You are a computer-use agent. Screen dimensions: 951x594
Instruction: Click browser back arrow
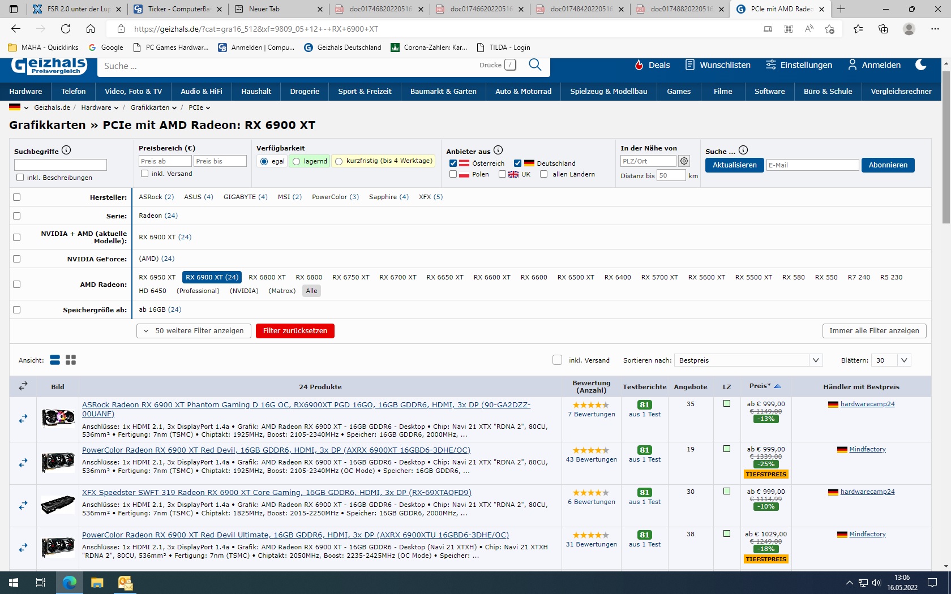click(x=16, y=29)
